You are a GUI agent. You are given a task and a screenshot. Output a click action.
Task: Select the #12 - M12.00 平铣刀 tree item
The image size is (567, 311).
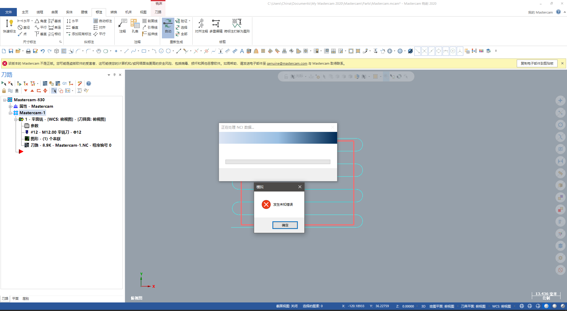pyautogui.click(x=56, y=132)
